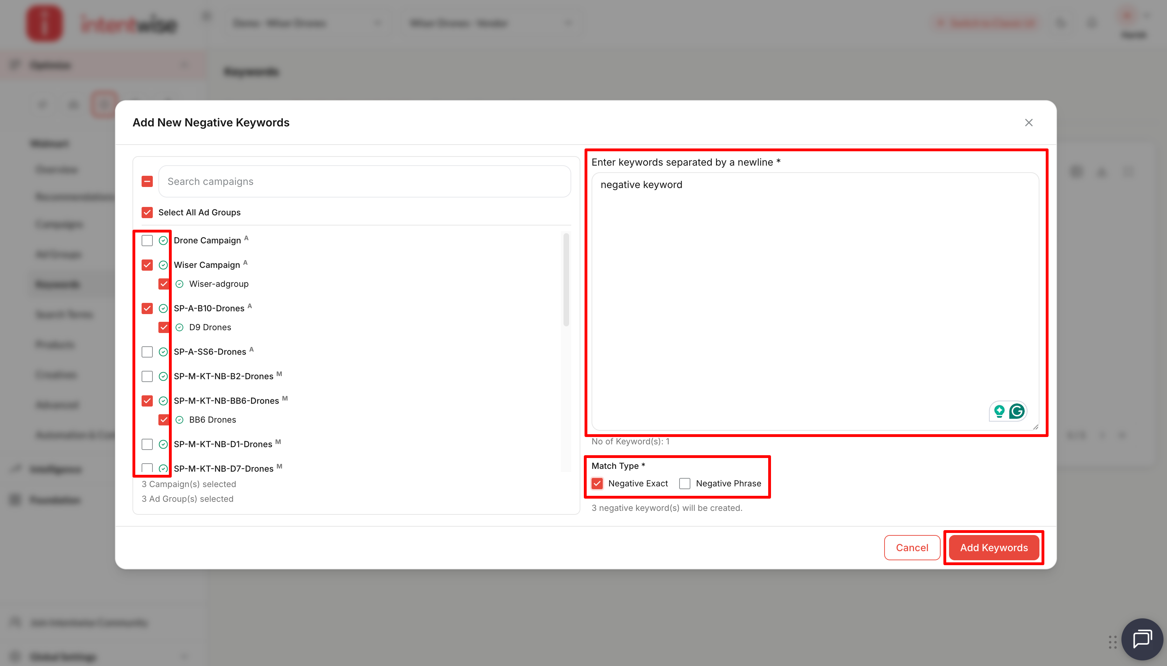Select the BB6 Drones row label
This screenshot has width=1167, height=666.
click(x=212, y=420)
